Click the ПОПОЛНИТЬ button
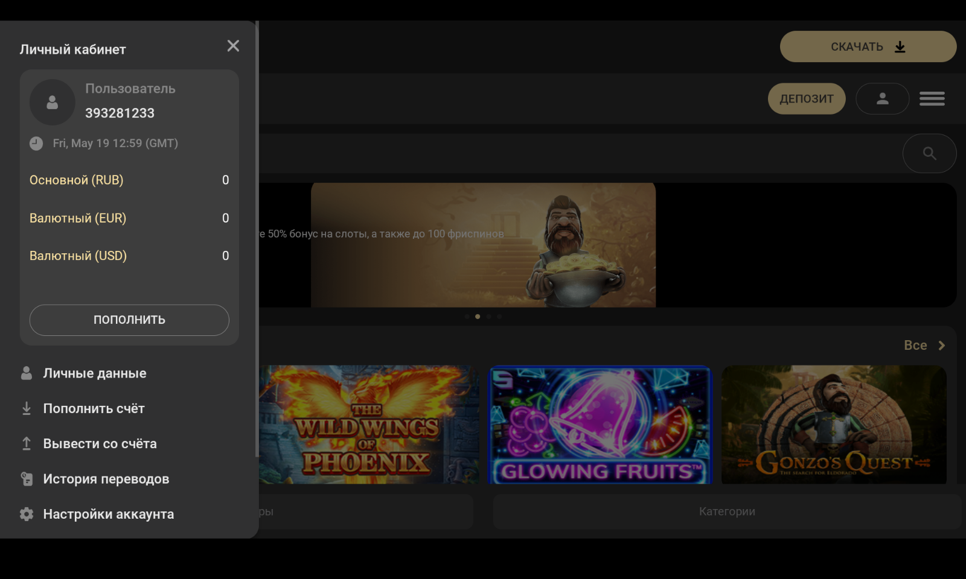 (x=129, y=320)
